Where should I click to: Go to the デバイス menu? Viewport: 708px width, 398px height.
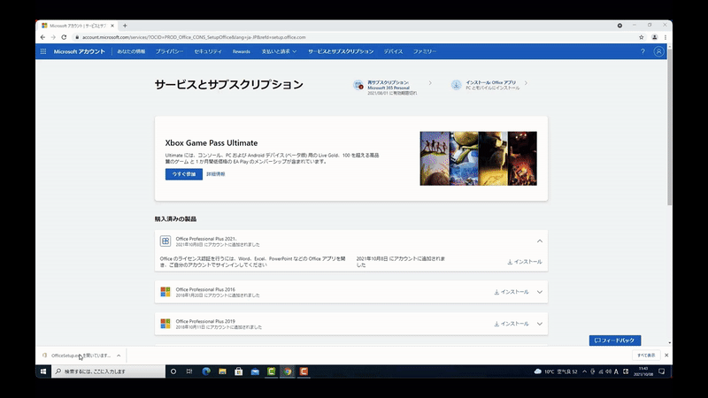click(393, 51)
